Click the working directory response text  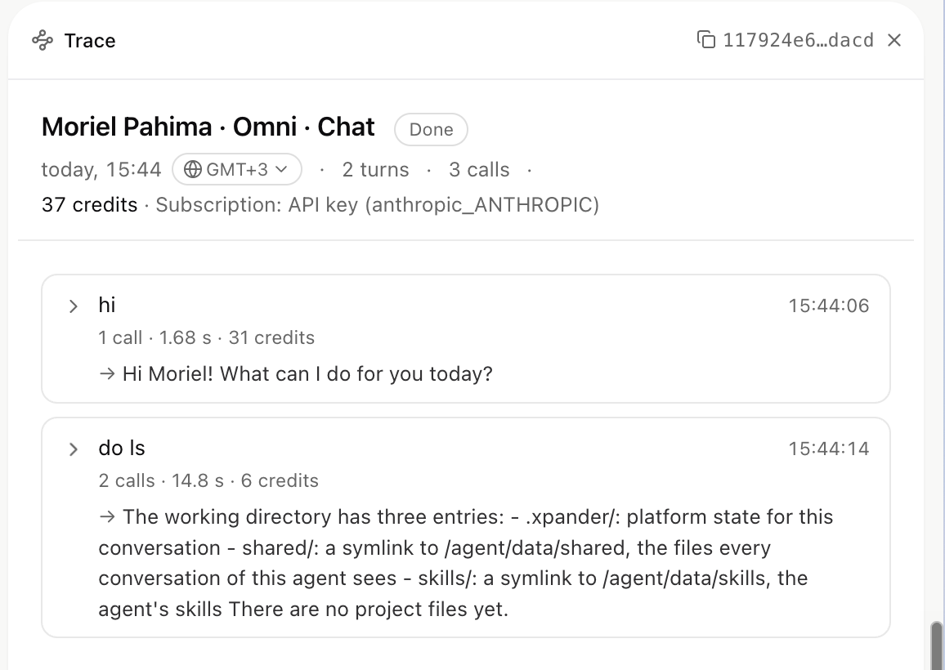coord(466,563)
